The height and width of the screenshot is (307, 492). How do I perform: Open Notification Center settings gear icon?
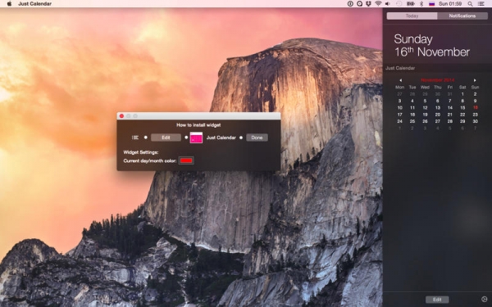(484, 299)
